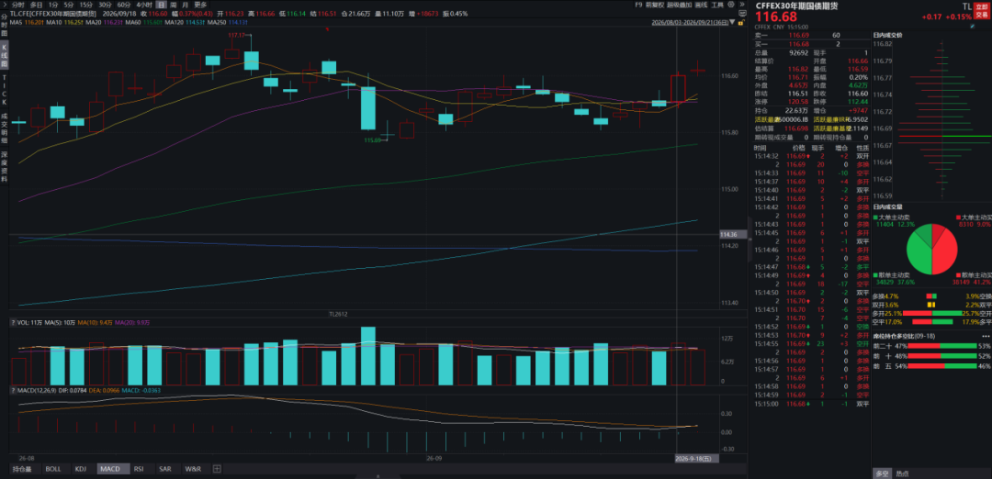Image resolution: width=992 pixels, height=479 pixels.
Task: Switch to the KDJ indicator tab
Action: [80, 469]
